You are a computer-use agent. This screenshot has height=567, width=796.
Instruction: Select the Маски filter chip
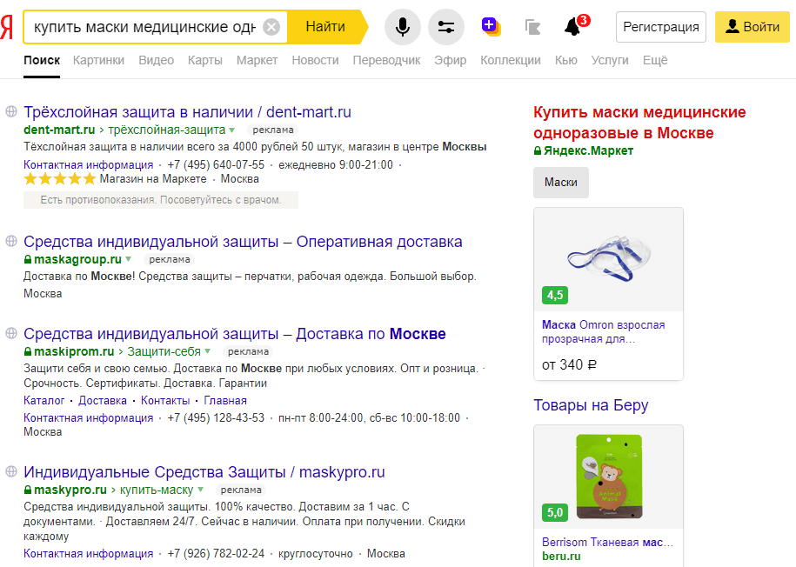click(x=560, y=183)
